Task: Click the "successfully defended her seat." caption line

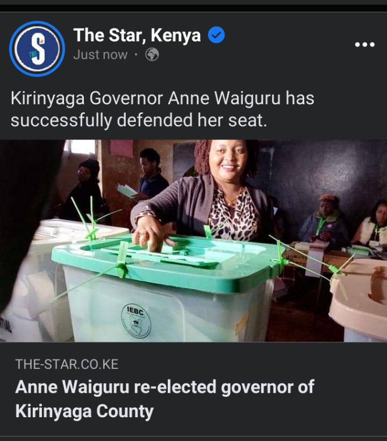Action: (139, 120)
